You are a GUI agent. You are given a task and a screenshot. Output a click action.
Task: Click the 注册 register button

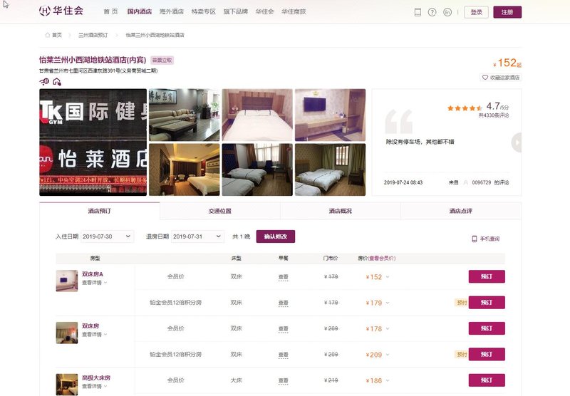point(507,12)
